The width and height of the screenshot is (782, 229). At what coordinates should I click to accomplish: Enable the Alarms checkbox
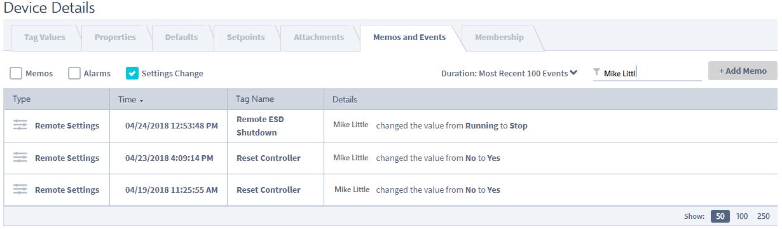74,73
